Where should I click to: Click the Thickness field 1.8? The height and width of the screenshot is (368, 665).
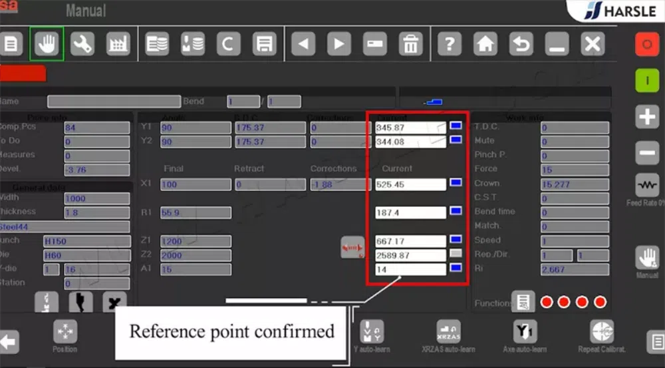tap(96, 213)
